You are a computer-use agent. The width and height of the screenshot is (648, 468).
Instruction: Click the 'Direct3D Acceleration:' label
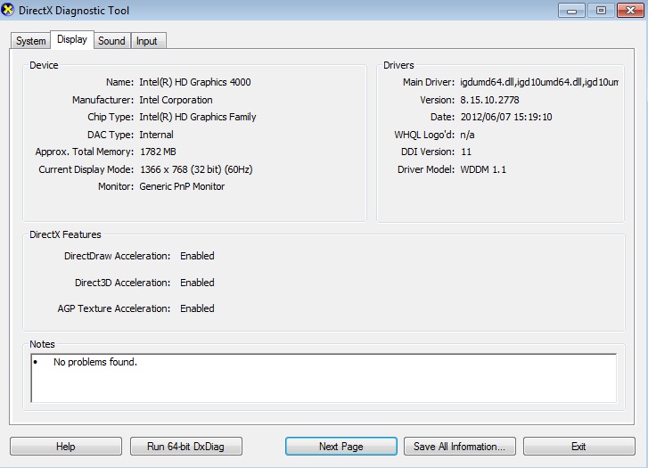(123, 283)
